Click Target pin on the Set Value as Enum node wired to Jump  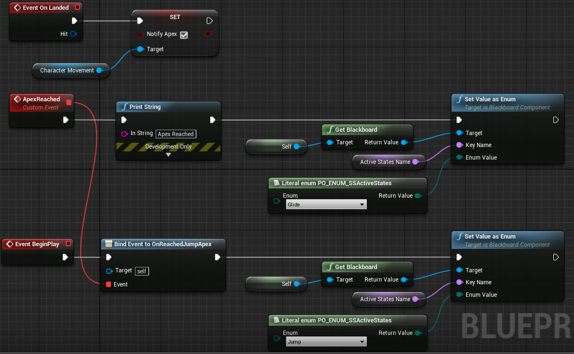[460, 270]
